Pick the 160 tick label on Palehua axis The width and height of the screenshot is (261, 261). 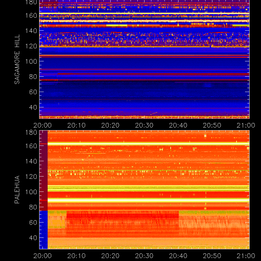(31, 146)
